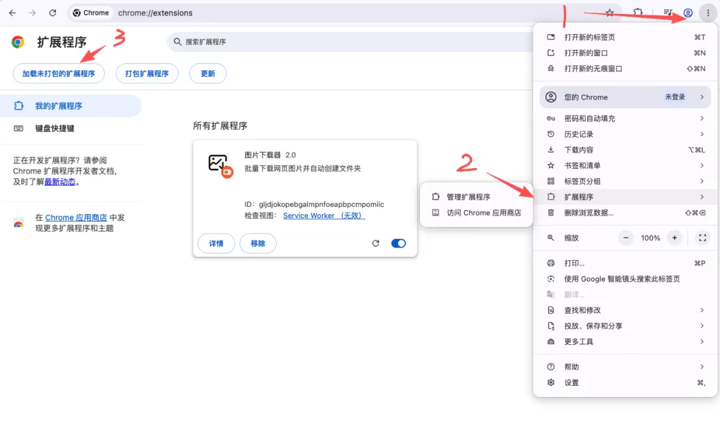Expand 帮助 submenu
Viewport: 720px width, 425px height.
coord(625,367)
